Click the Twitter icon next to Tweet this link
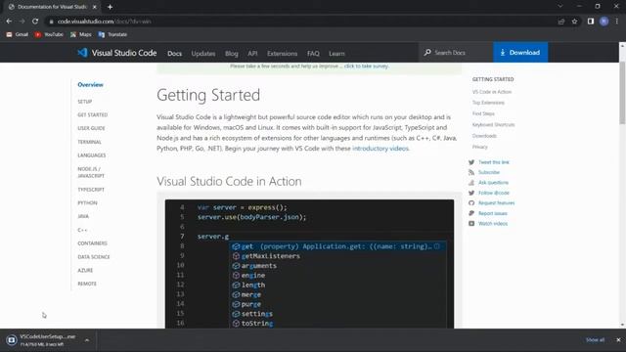The image size is (626, 352). pos(471,162)
